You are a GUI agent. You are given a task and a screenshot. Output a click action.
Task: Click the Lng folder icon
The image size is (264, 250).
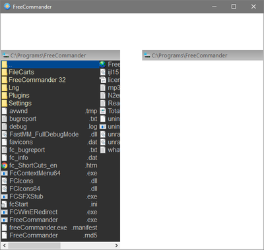coord(5,88)
